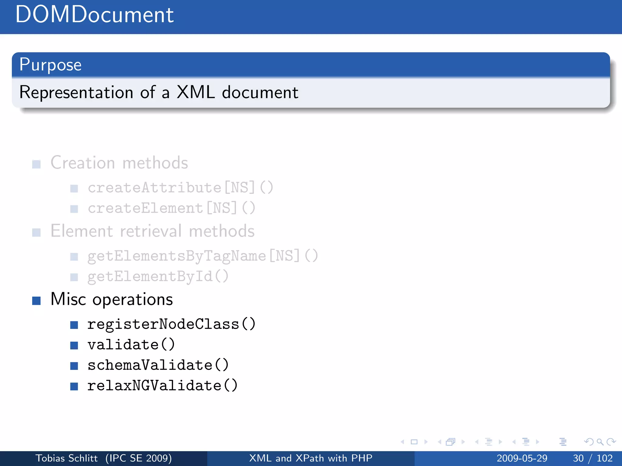Click the go forward curved arrow

point(611,442)
